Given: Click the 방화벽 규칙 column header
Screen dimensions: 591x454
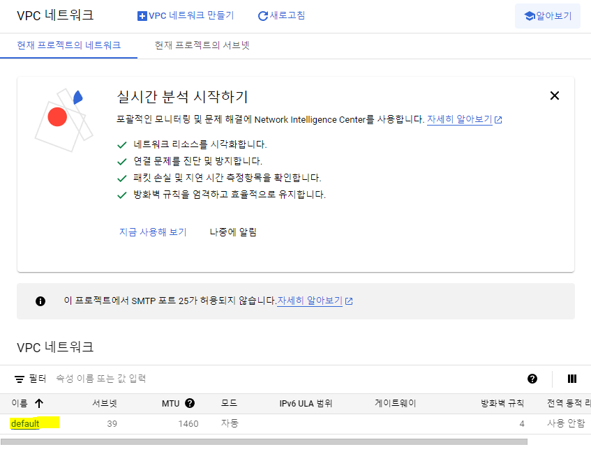Looking at the screenshot, I should pyautogui.click(x=502, y=404).
